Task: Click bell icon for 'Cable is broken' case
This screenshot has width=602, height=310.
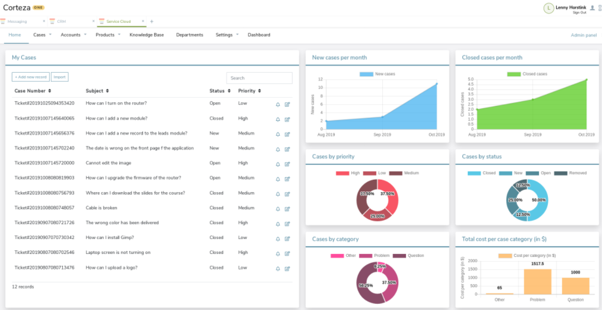Action: (x=278, y=209)
